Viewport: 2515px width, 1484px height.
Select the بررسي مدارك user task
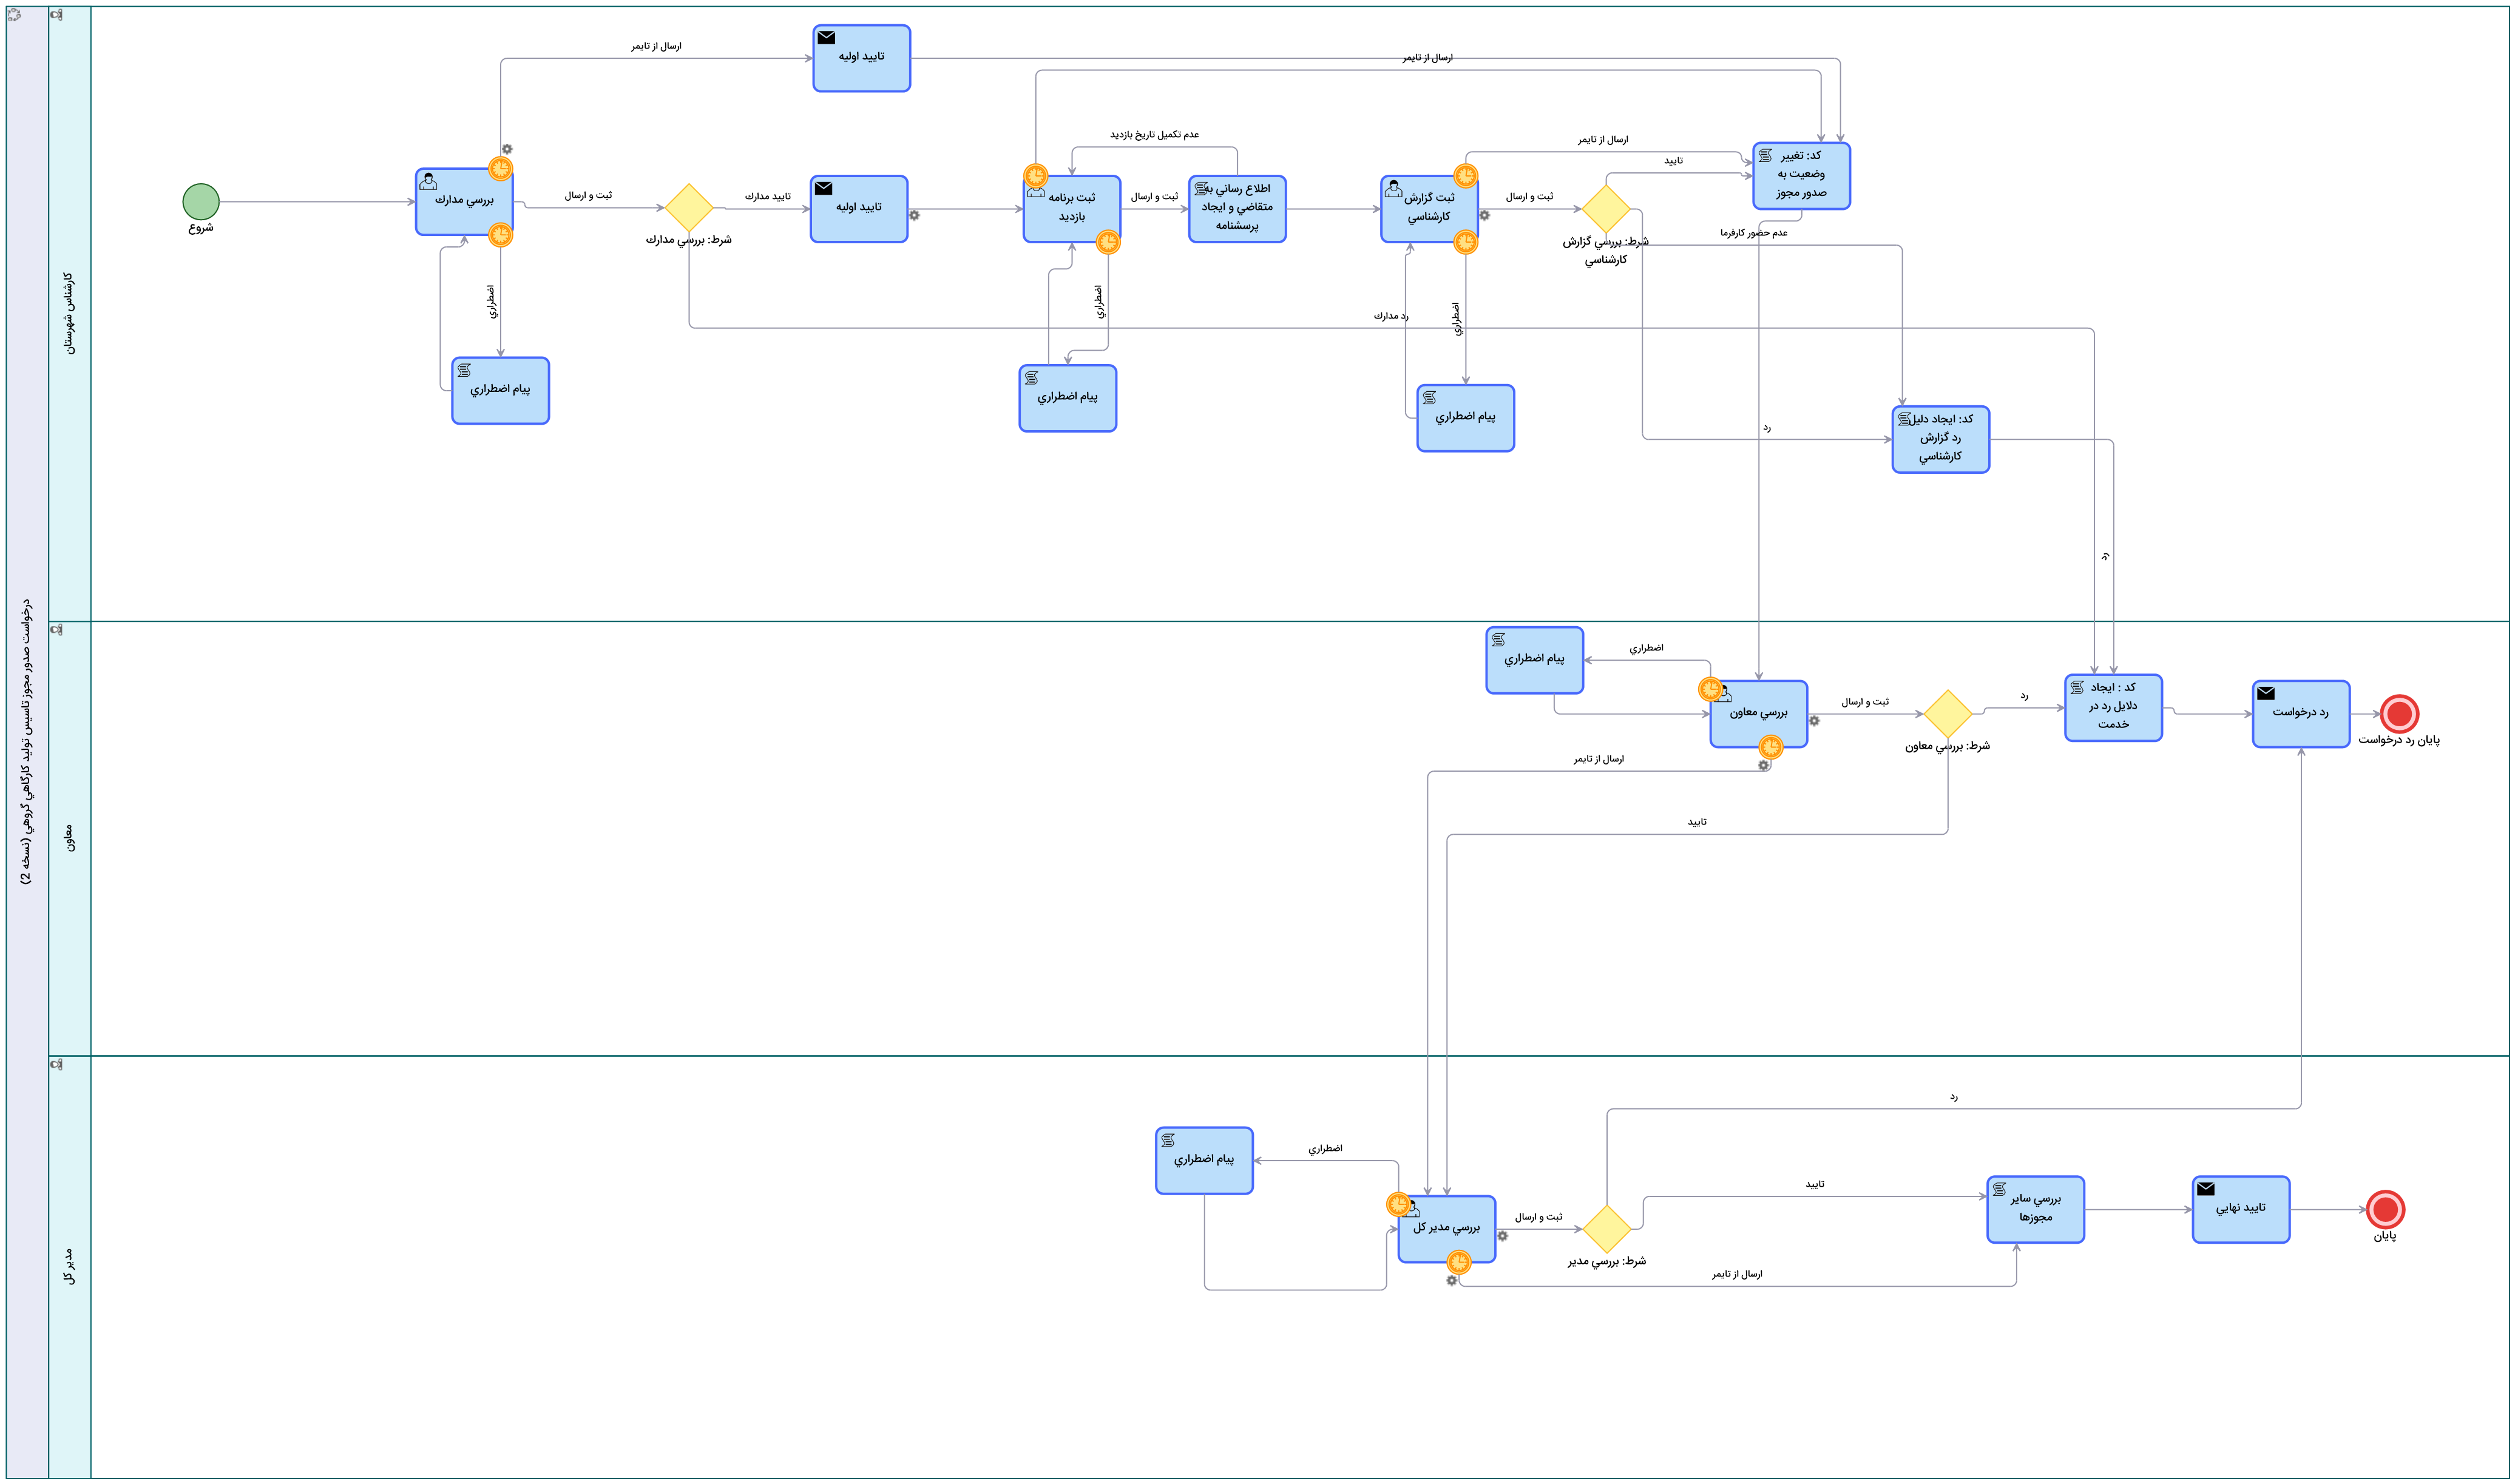click(x=464, y=202)
